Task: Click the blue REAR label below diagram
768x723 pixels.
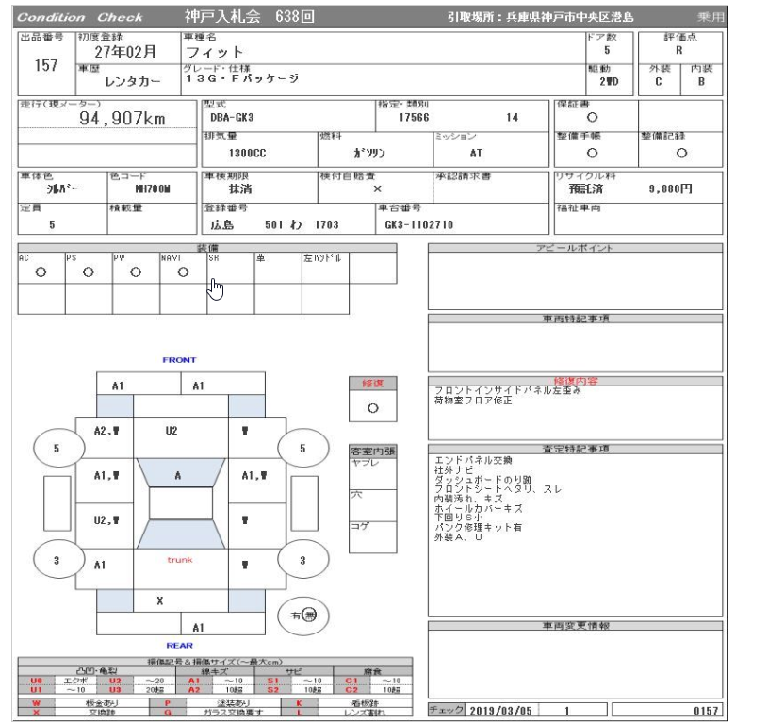Action: pyautogui.click(x=179, y=646)
